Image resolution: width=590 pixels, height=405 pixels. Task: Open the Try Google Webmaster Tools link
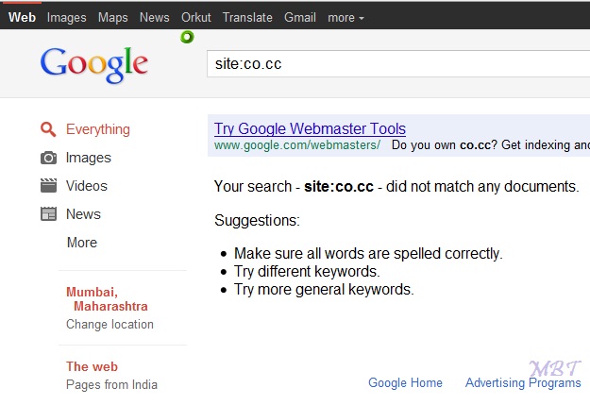310,129
